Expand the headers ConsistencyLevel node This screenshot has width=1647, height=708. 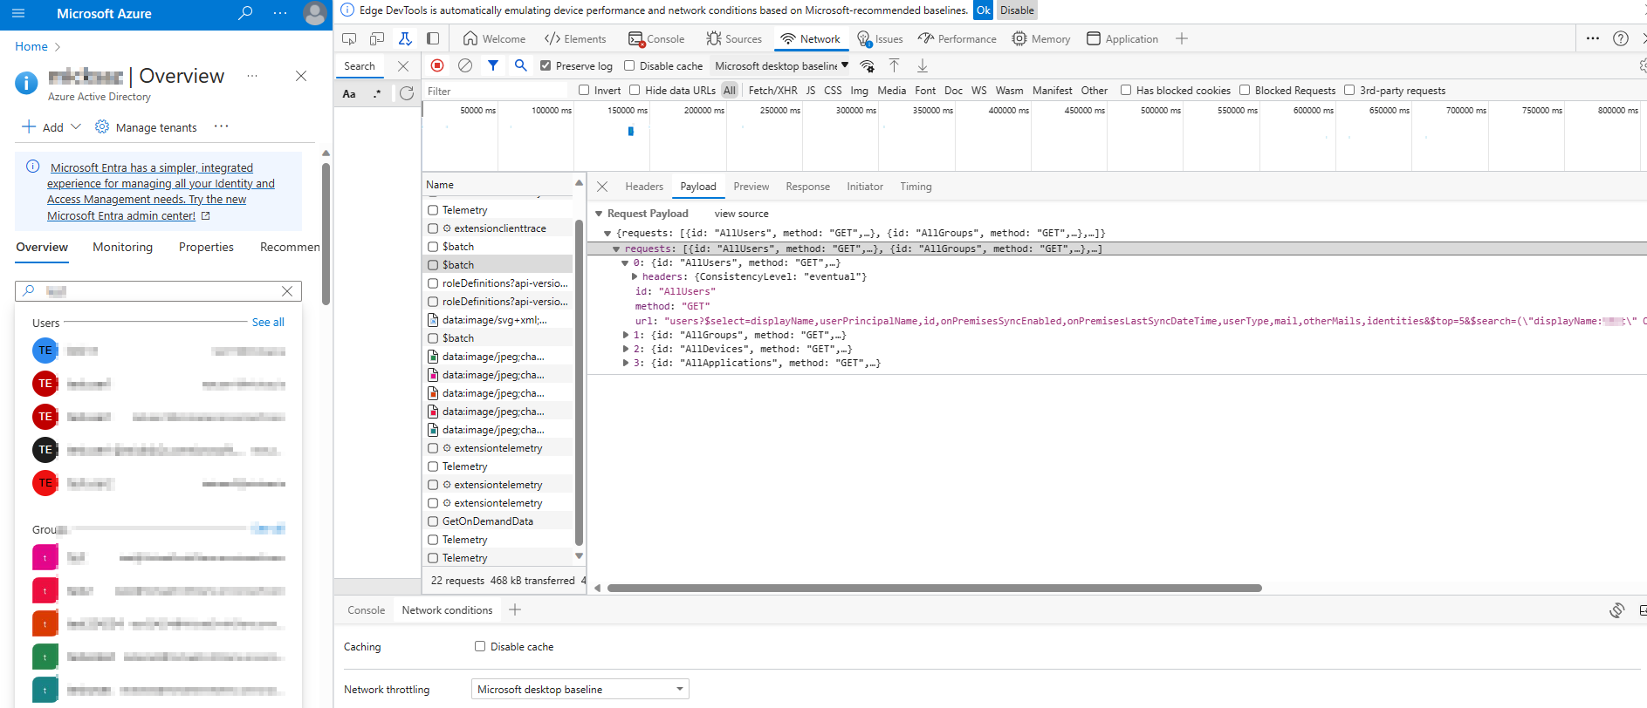point(635,276)
